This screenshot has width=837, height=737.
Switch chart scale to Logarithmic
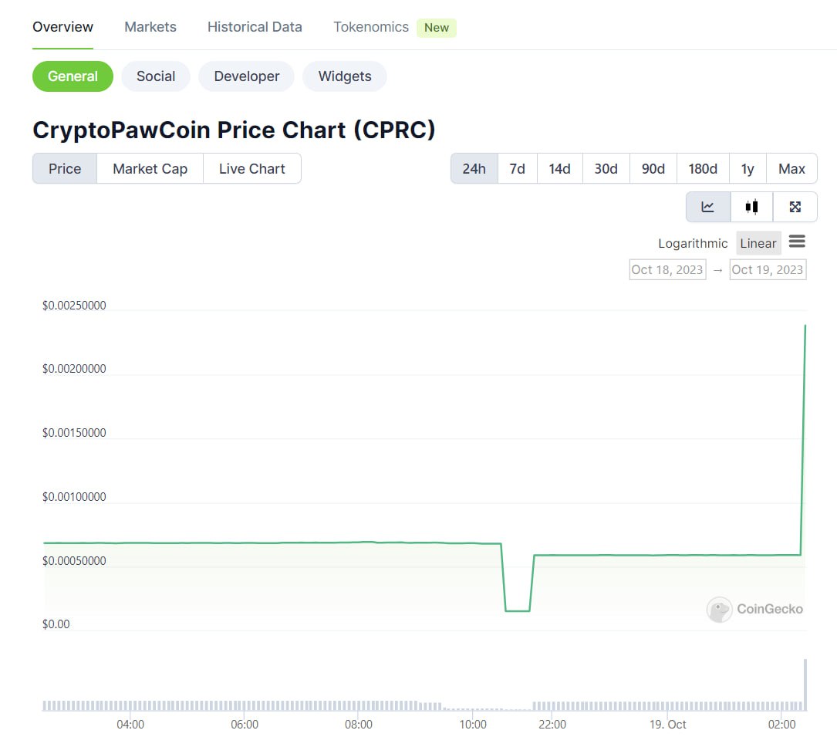[693, 244]
